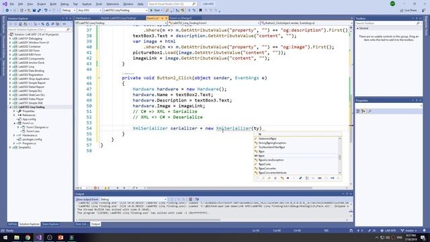This screenshot has height=242, width=430.
Task: Click the Clear All icon in Output panel
Action: 190,199
